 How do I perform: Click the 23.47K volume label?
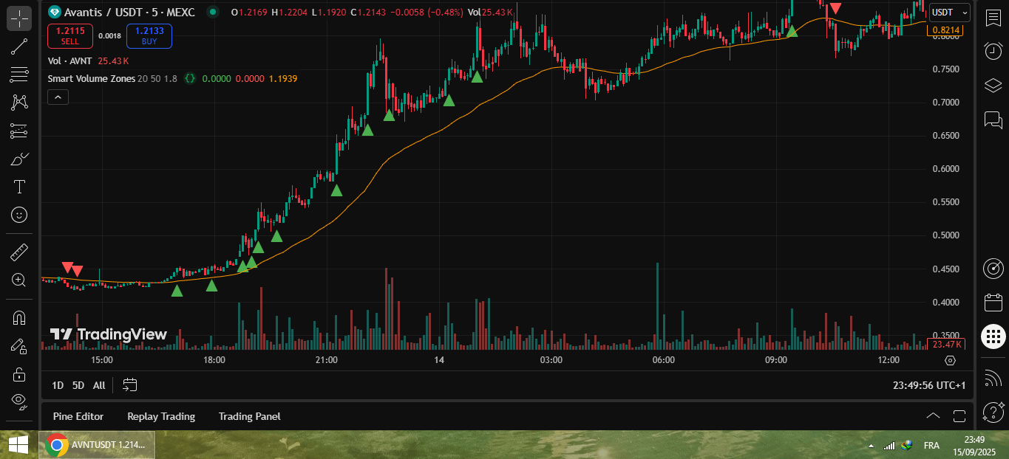946,344
